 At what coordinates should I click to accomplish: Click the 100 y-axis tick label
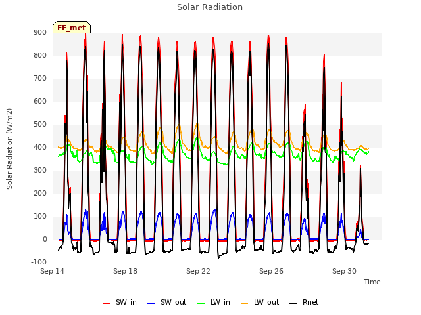[x=40, y=217]
